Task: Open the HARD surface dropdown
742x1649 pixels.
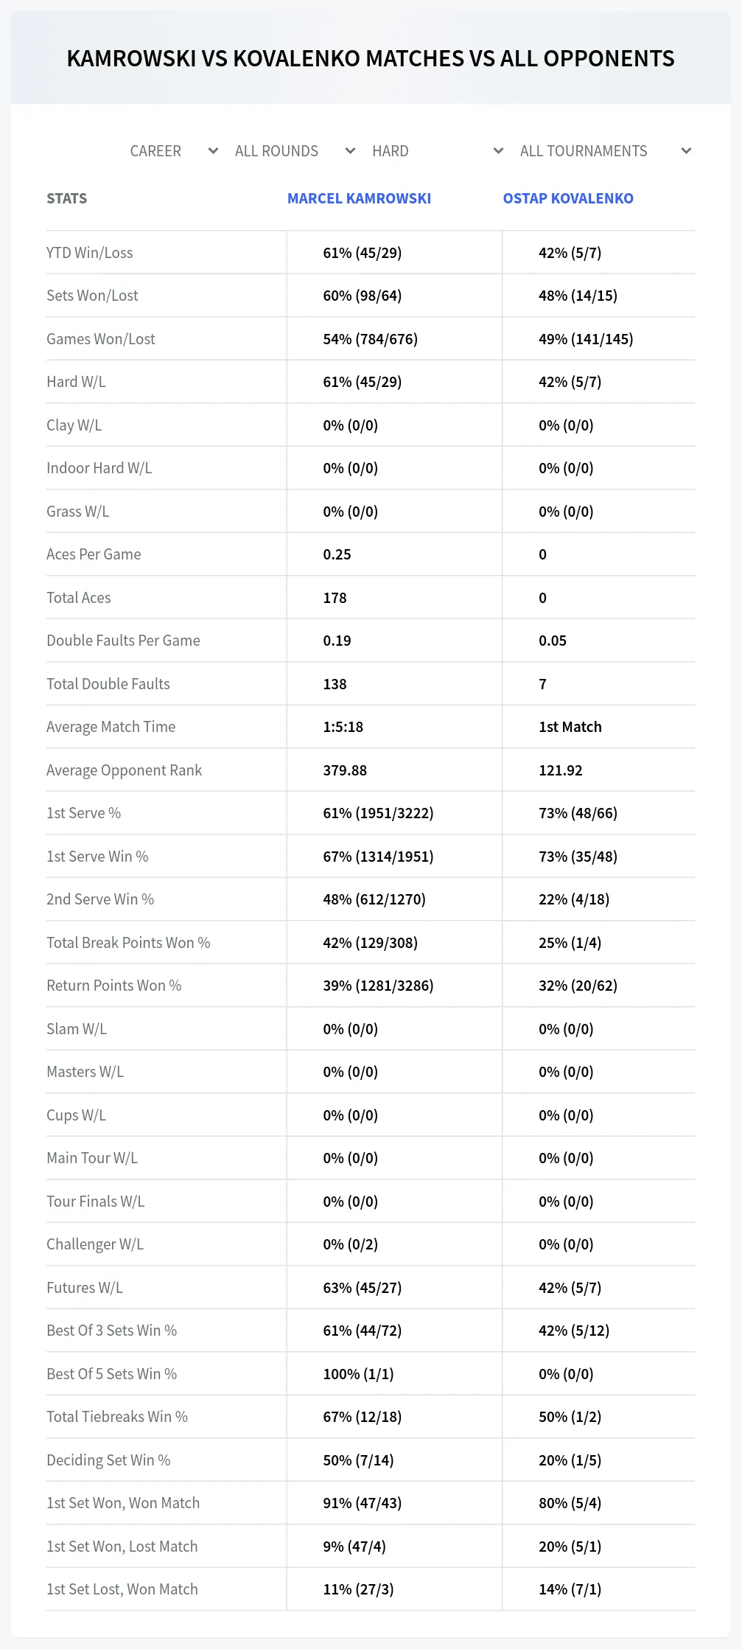Action: point(438,151)
